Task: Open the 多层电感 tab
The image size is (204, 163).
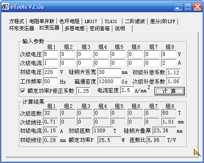Action: (75, 29)
